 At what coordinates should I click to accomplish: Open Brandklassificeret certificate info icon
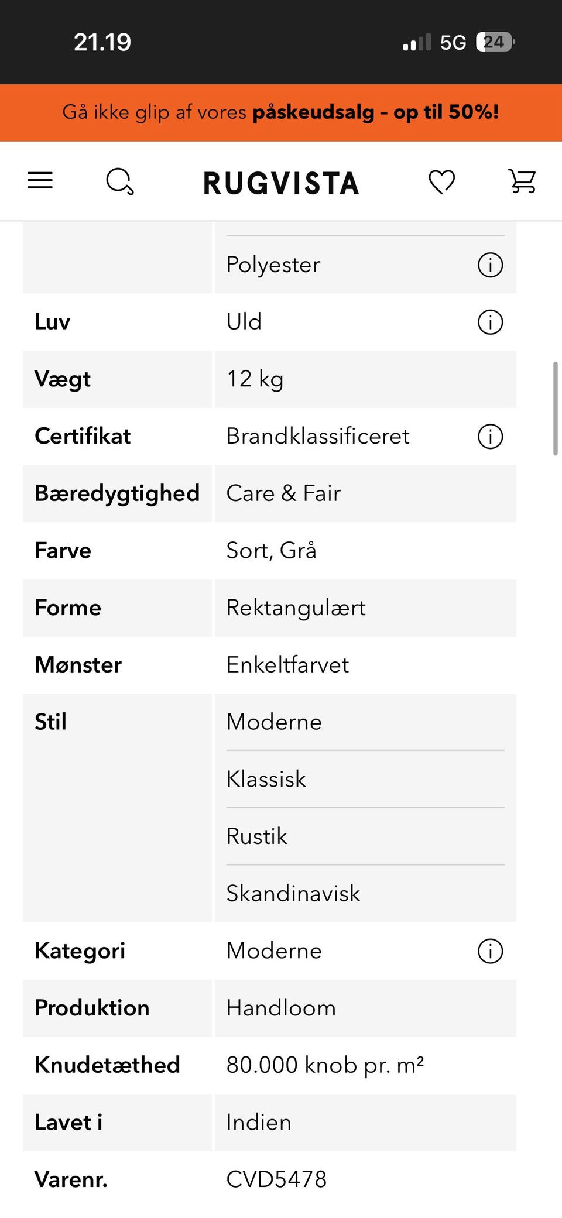[490, 437]
